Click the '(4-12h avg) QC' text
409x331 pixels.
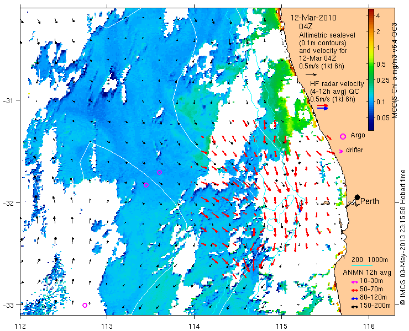coord(334,92)
